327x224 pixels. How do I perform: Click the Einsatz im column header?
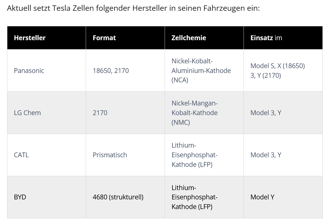[x=266, y=38]
